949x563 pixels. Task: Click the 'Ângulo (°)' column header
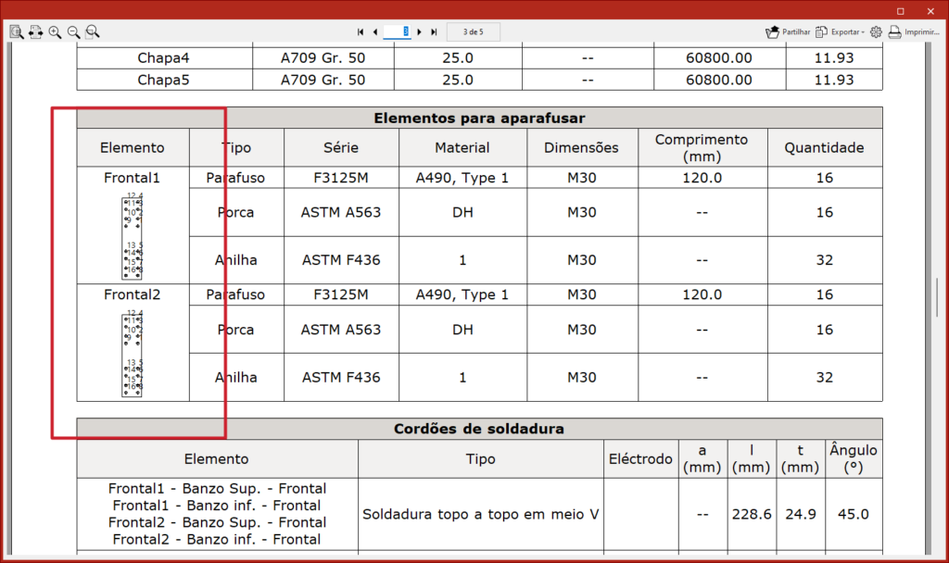(x=854, y=459)
